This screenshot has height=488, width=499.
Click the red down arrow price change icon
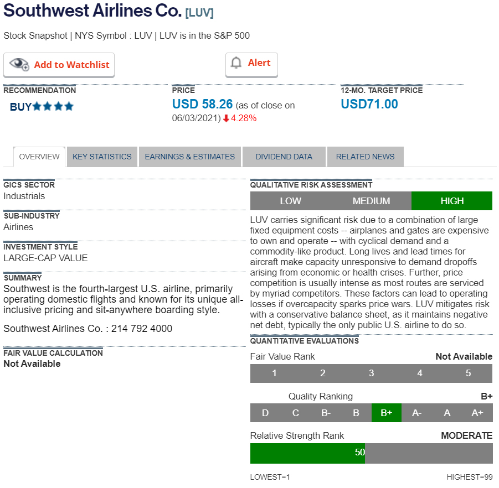point(226,118)
